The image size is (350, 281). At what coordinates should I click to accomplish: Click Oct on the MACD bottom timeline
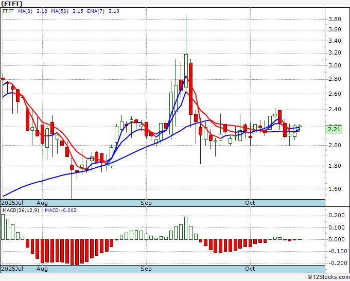click(251, 269)
